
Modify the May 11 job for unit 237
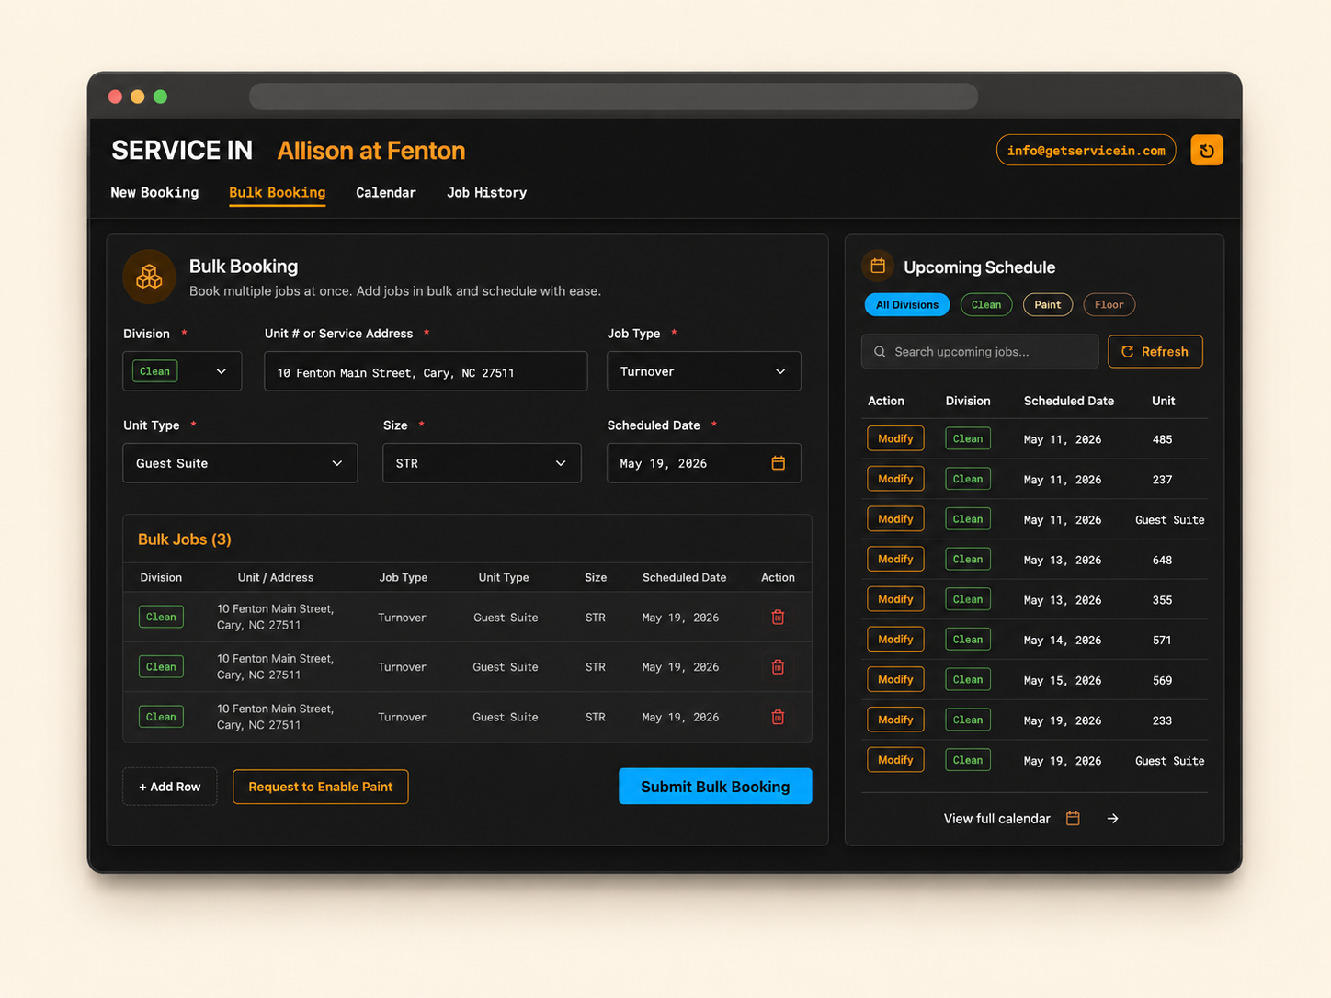895,479
